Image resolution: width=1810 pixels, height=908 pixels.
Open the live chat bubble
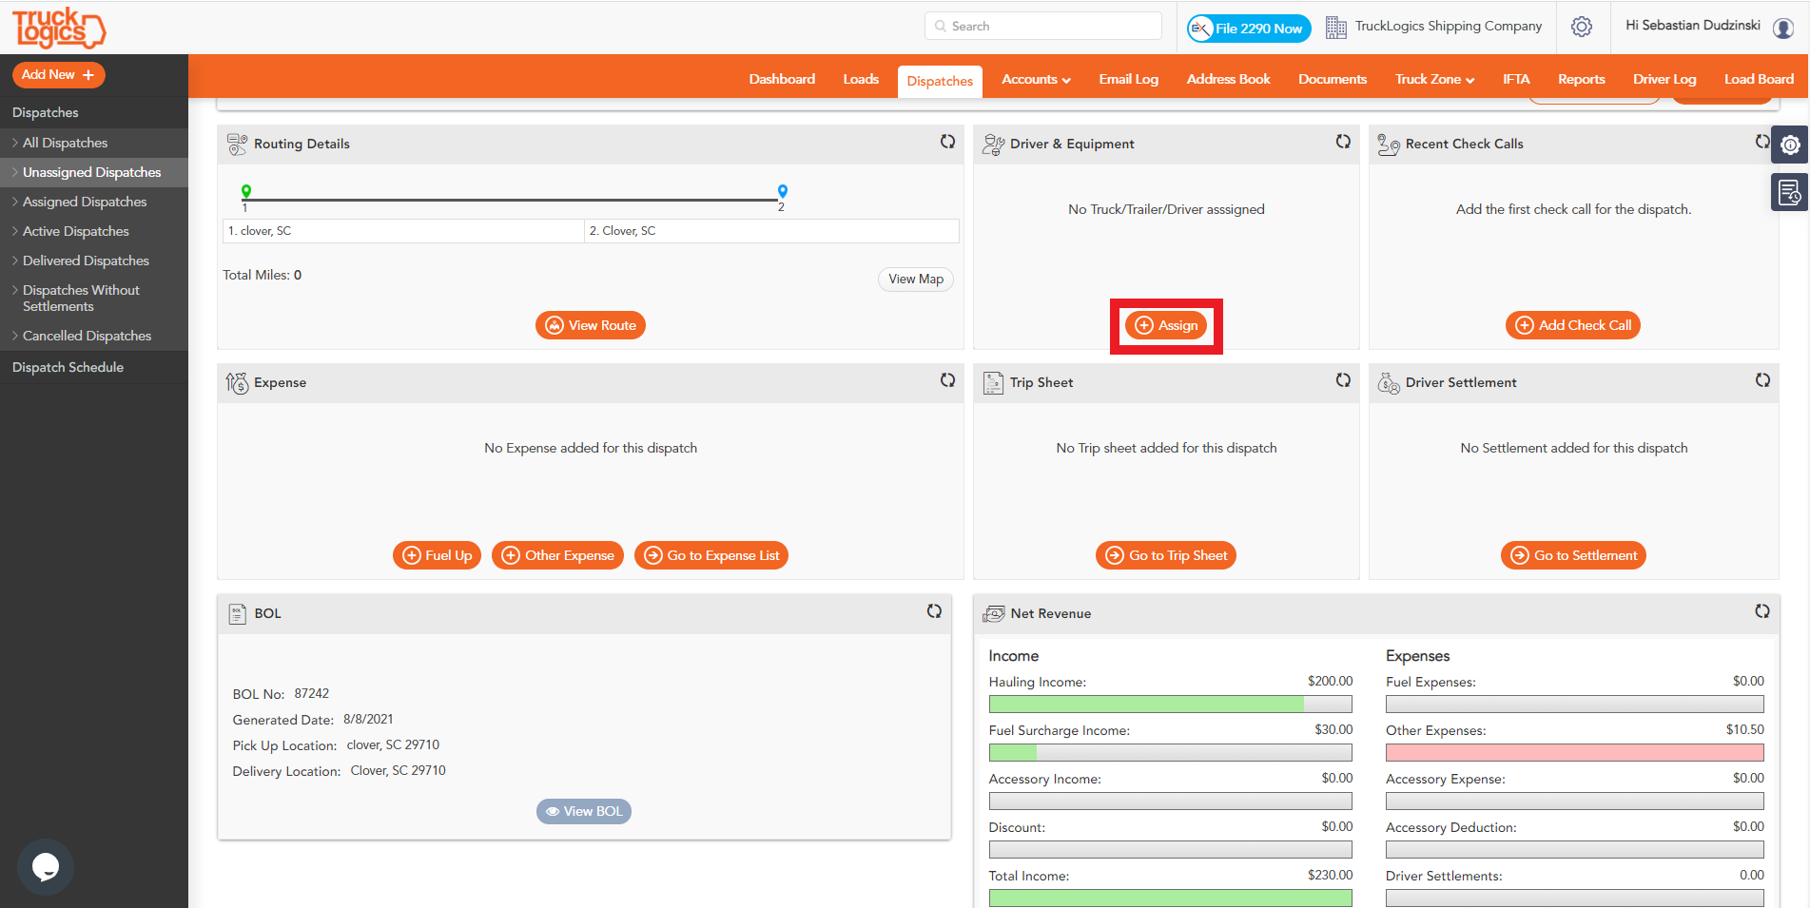click(45, 866)
